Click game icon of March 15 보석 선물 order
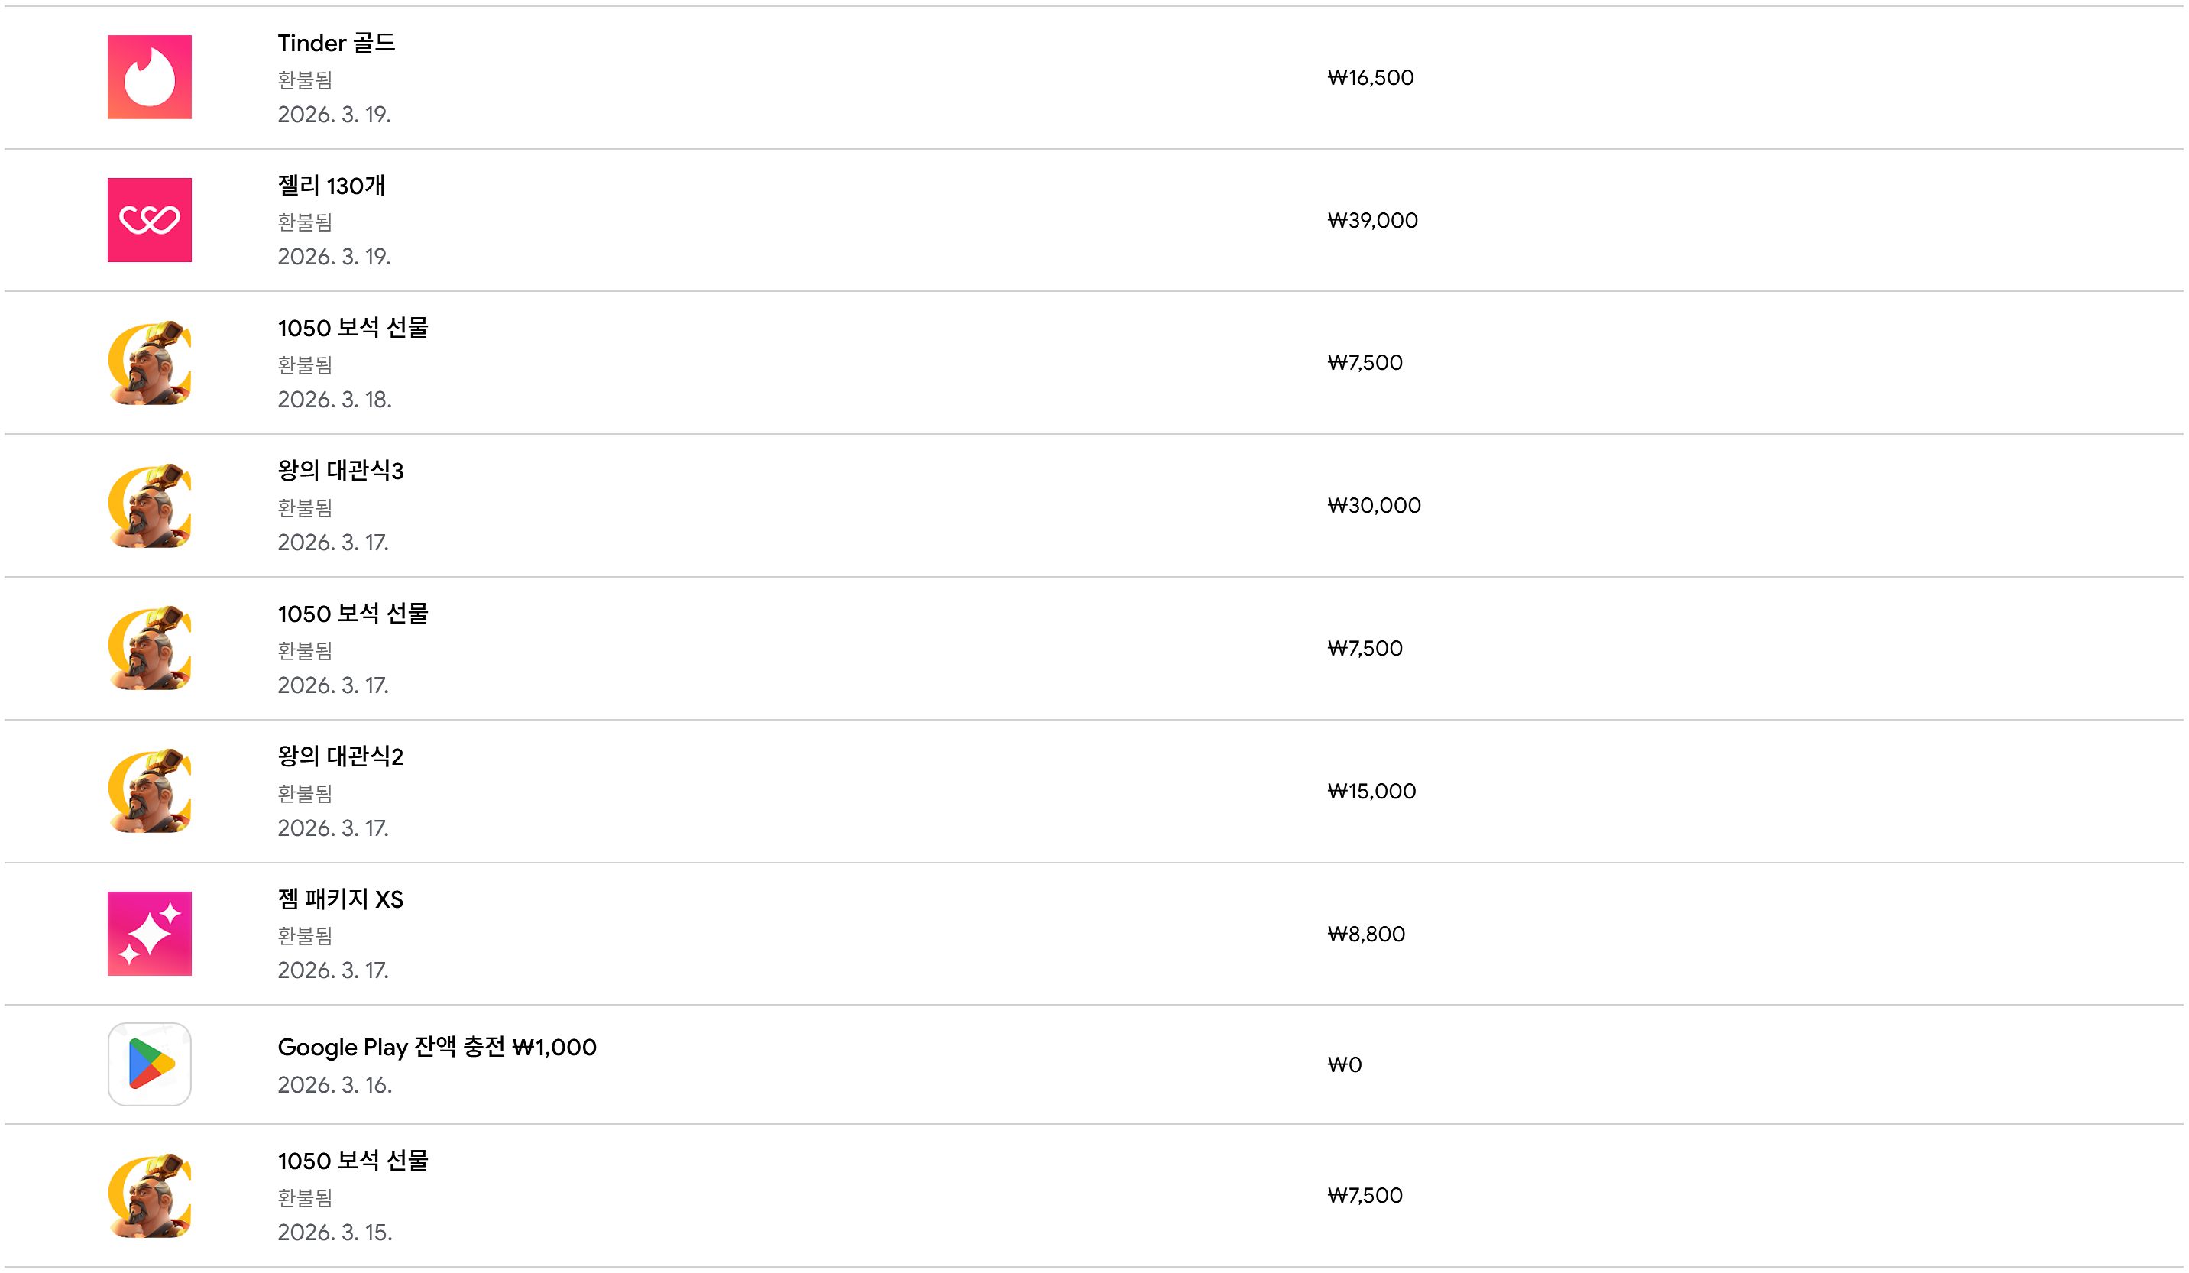Screen dimensions: 2189x1273 pyautogui.click(x=150, y=1195)
